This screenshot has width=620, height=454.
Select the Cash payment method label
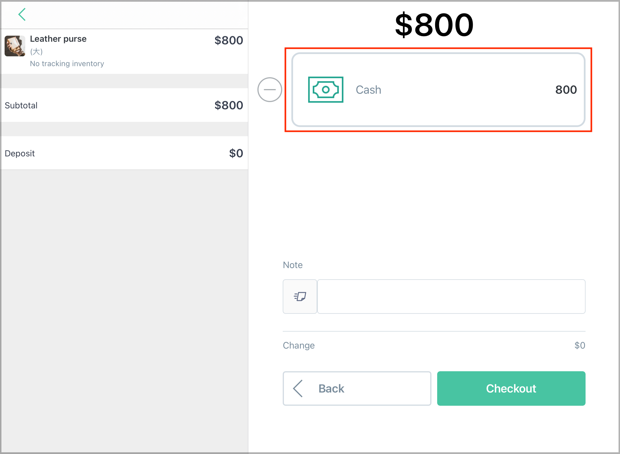point(369,90)
